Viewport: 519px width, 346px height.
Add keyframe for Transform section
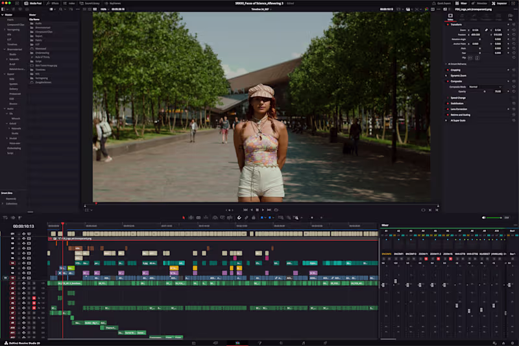508,25
